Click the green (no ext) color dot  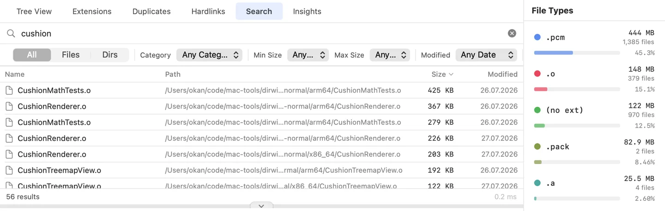(x=537, y=110)
